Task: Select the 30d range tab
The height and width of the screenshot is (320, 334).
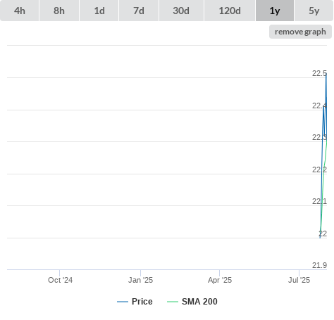Action: tap(181, 11)
